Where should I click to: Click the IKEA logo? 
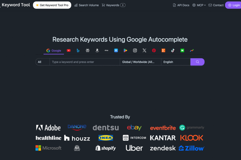106,138
